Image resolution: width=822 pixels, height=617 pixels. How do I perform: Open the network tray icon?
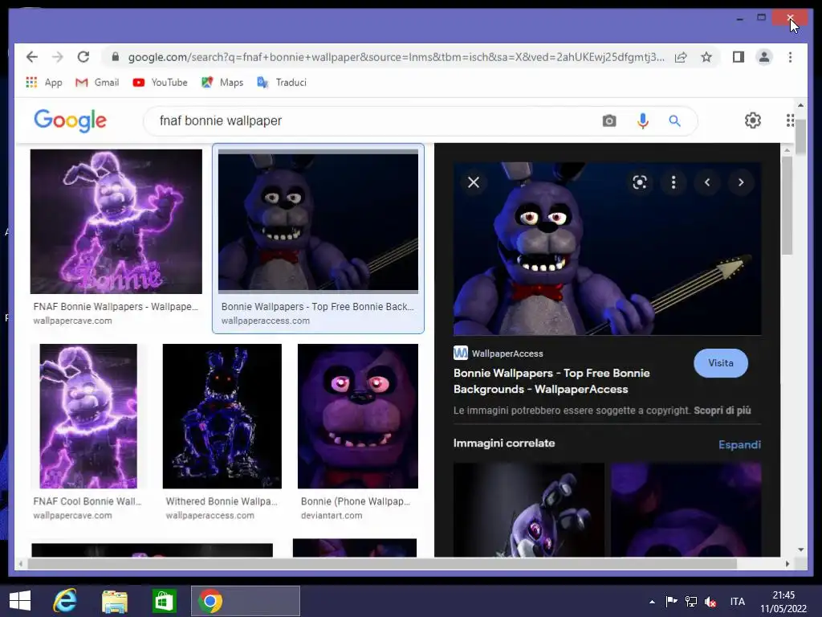691,601
